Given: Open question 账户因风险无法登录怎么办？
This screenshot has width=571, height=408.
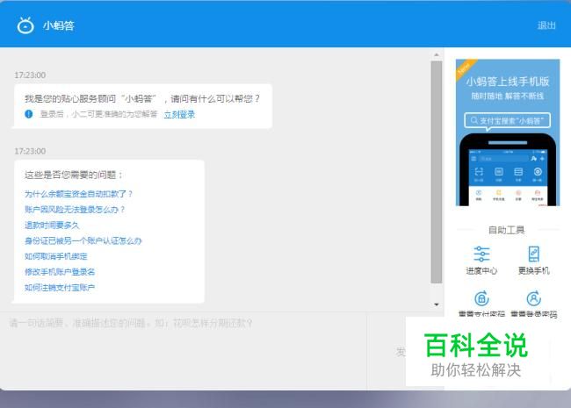Looking at the screenshot, I should point(75,210).
